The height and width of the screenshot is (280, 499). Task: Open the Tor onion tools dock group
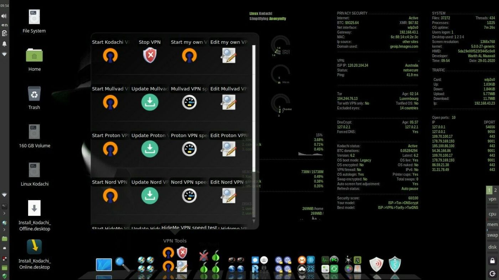210,262
